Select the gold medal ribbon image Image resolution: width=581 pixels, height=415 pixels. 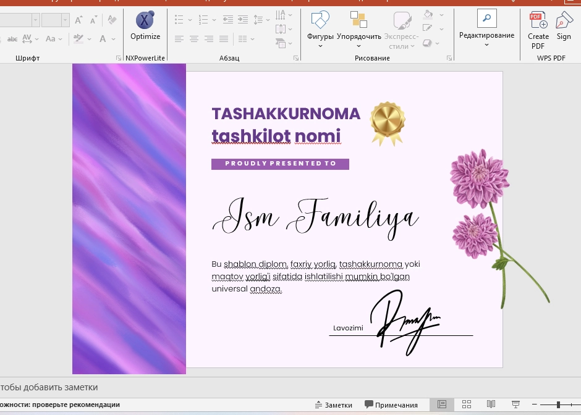387,124
